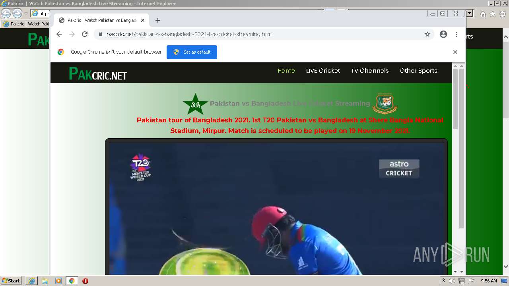The width and height of the screenshot is (509, 286).
Task: Click the red match schedule announcement text
Action: (290, 125)
